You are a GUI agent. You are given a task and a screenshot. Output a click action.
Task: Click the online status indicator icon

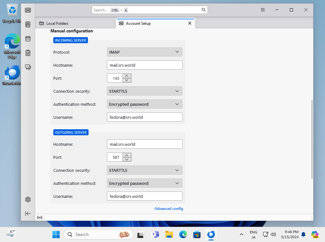(x=40, y=218)
